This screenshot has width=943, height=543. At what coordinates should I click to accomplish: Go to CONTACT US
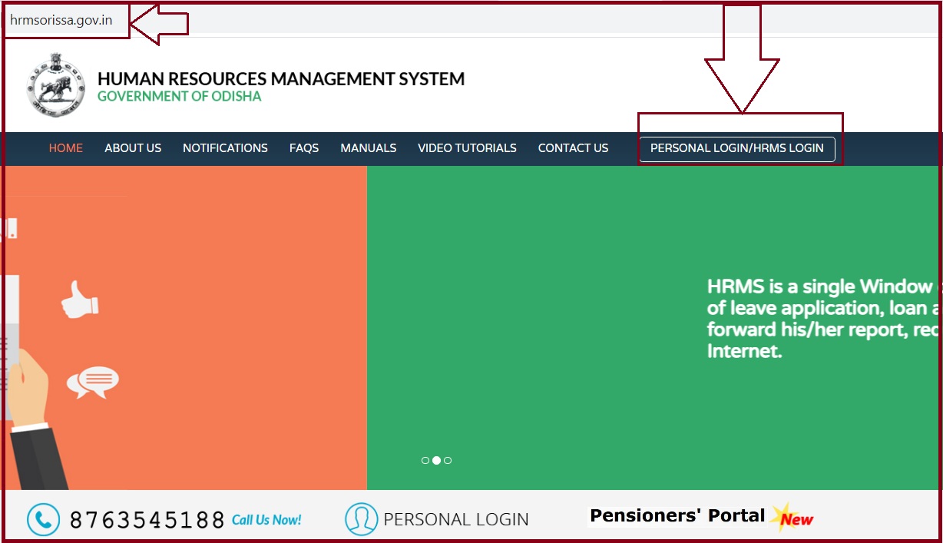(x=573, y=148)
